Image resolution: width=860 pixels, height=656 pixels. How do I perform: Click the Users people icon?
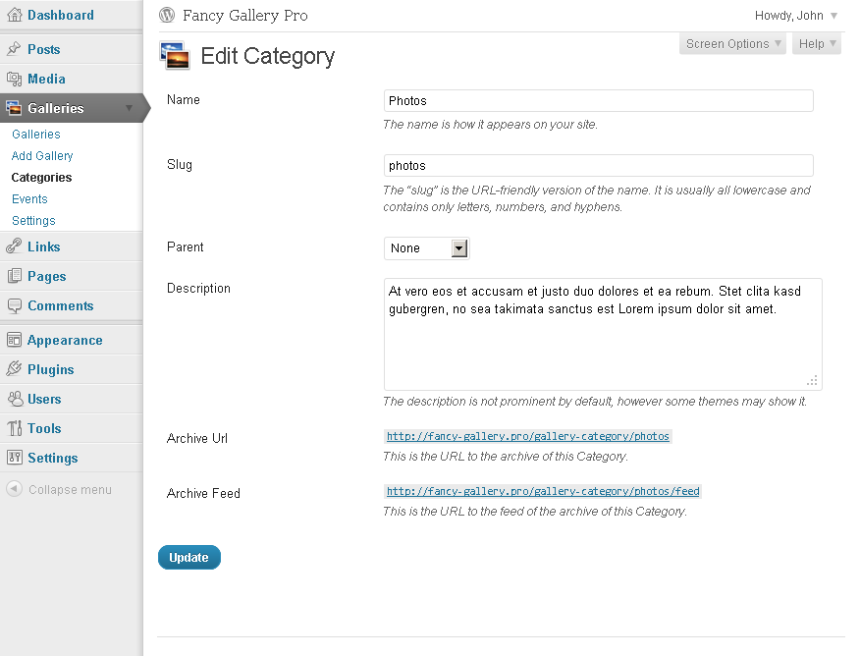(15, 399)
